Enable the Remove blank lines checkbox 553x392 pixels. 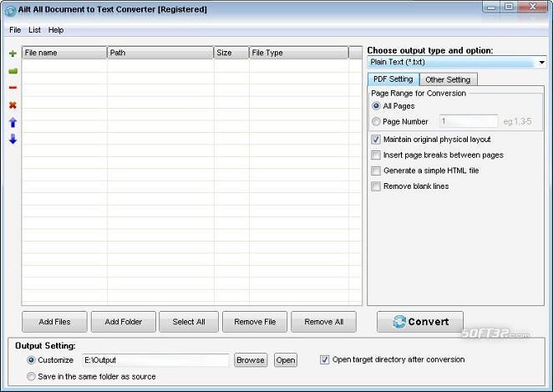[x=376, y=186]
